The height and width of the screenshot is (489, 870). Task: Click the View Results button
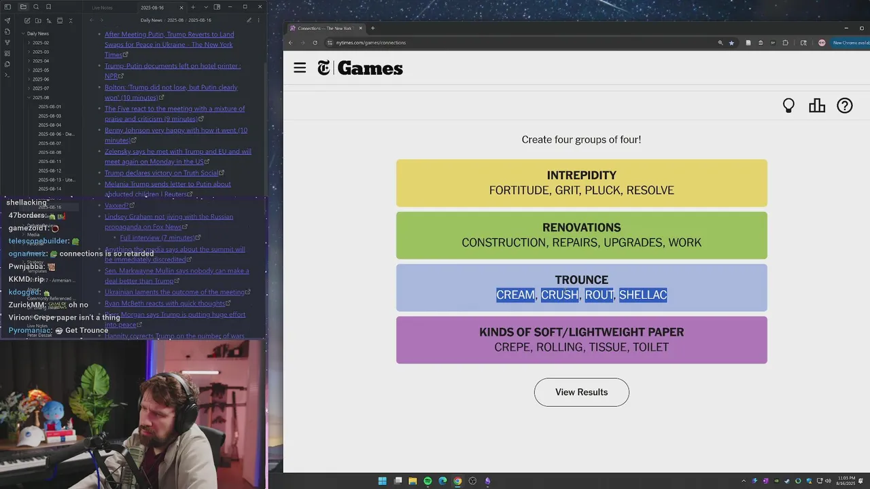tap(582, 393)
